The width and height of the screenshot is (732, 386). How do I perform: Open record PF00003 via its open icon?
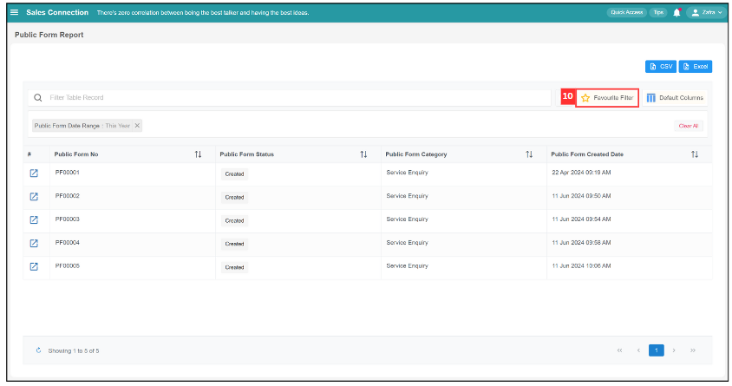(34, 219)
